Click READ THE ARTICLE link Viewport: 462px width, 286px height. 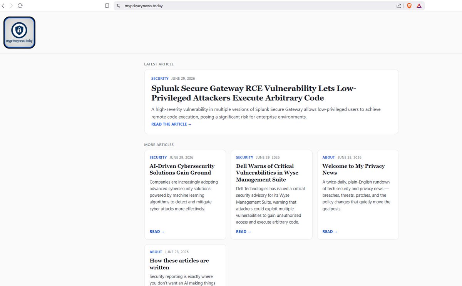tap(171, 124)
